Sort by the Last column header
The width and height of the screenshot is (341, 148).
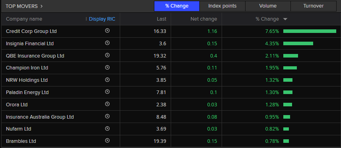pos(162,19)
